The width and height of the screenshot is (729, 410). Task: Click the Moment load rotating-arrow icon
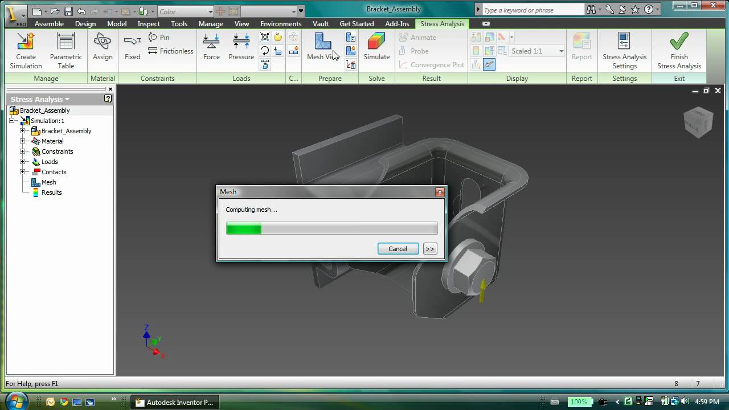pyautogui.click(x=265, y=51)
